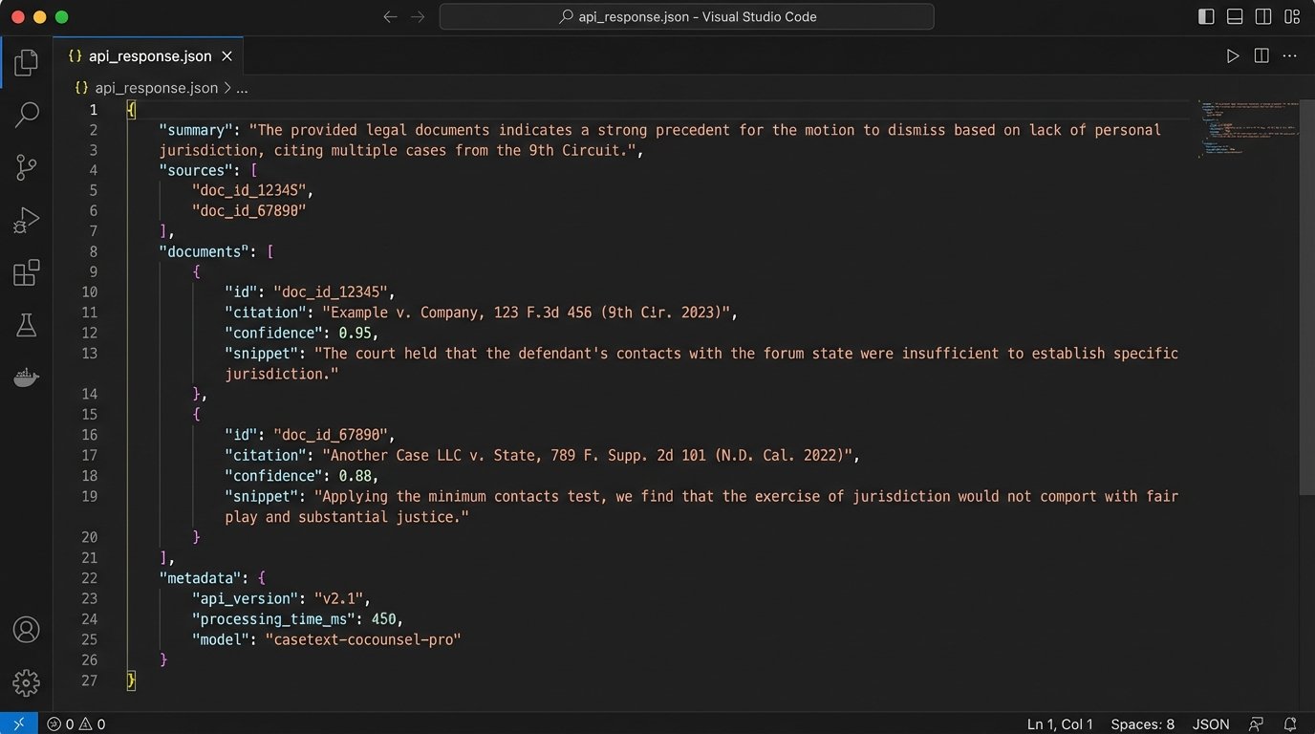Click the command center search field
Image resolution: width=1315 pixels, height=734 pixels.
pyautogui.click(x=686, y=17)
